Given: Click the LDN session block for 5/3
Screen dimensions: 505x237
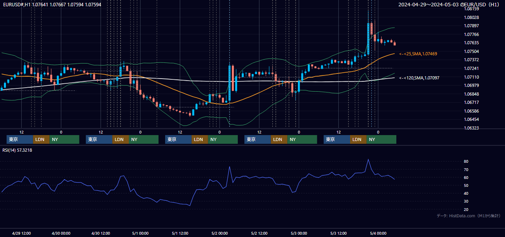Looking at the screenshot, I should (358, 139).
